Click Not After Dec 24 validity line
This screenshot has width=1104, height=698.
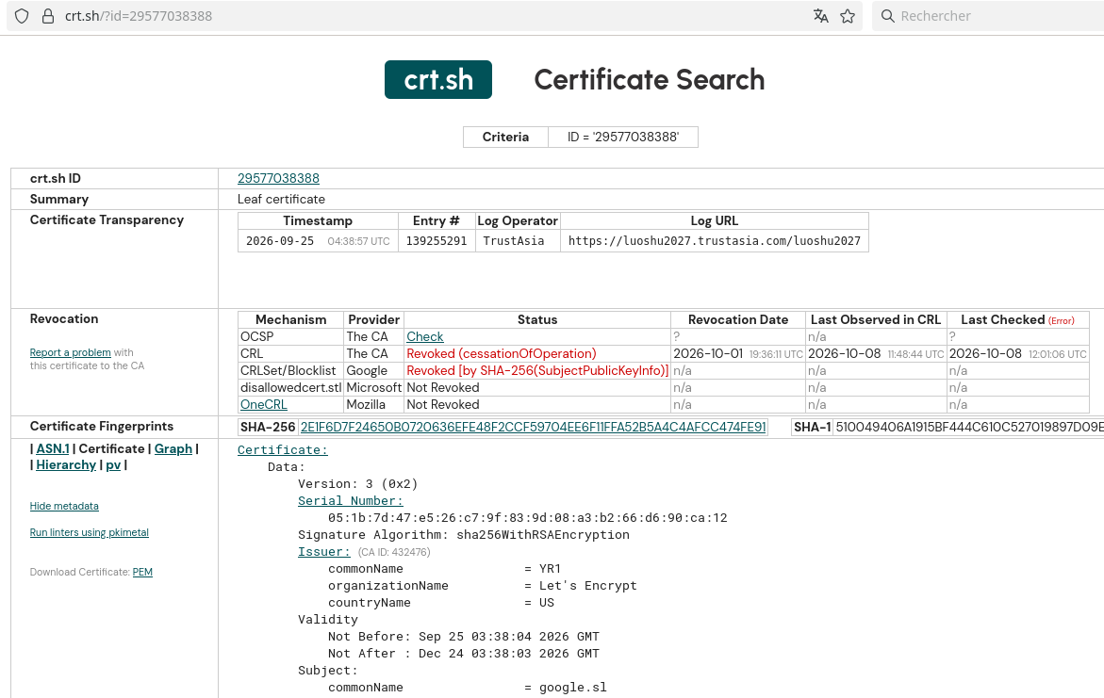[463, 654]
